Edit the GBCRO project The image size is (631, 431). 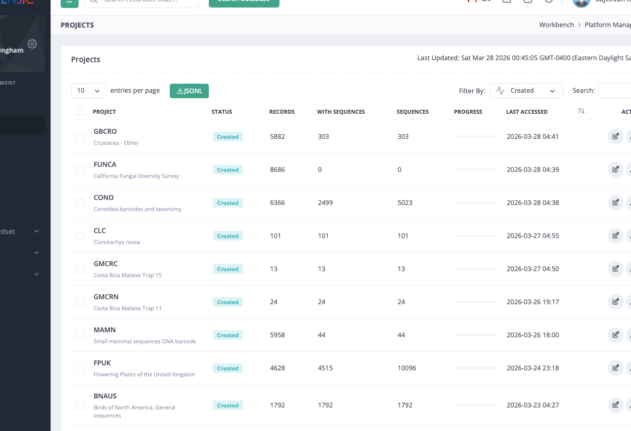[x=615, y=136]
